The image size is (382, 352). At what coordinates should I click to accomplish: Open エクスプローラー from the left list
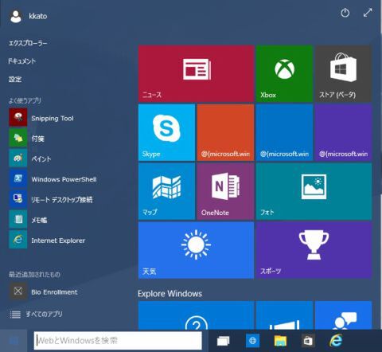[x=28, y=43]
